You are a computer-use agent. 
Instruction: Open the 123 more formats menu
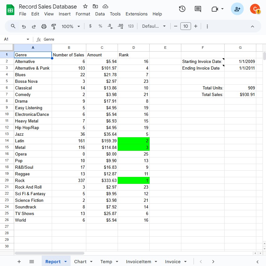pos(130,26)
